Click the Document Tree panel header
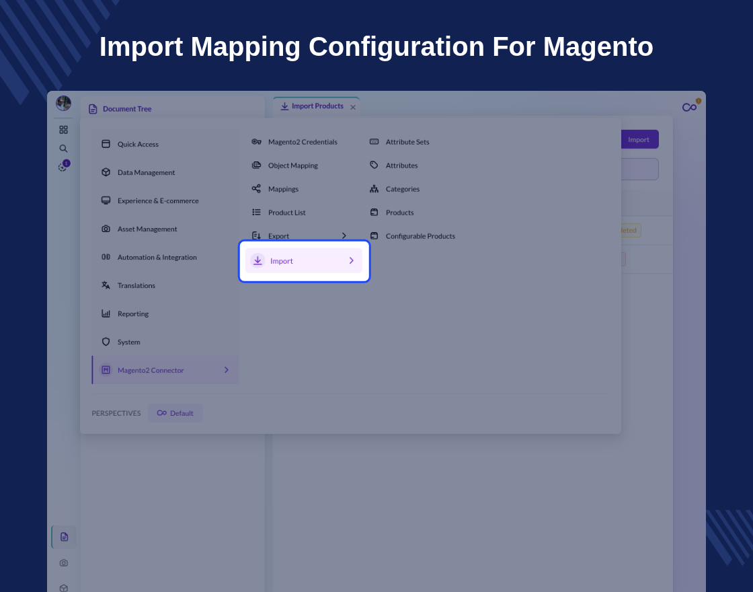The height and width of the screenshot is (592, 753). click(172, 109)
